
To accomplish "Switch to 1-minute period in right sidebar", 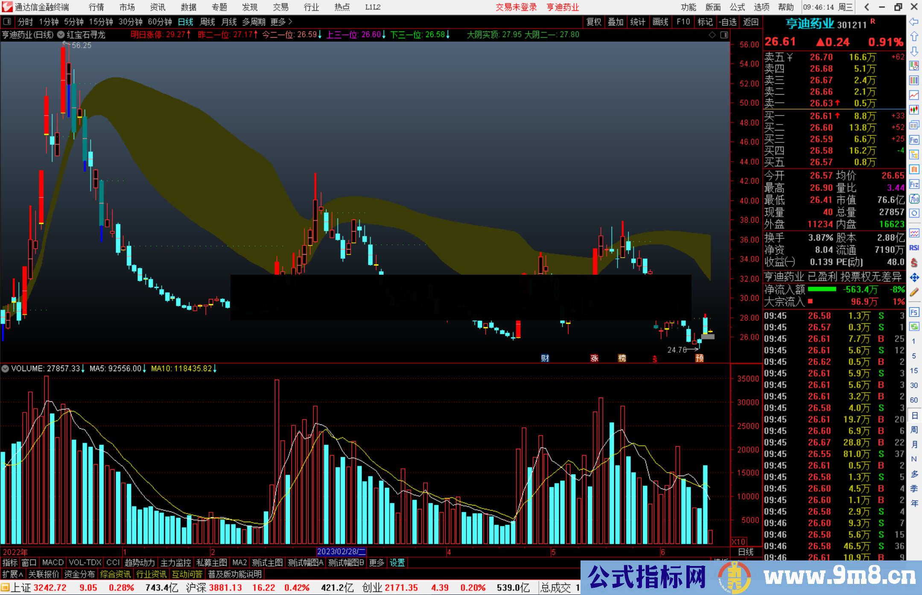I will tap(914, 341).
